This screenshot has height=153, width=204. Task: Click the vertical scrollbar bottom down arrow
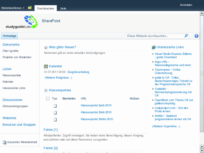[x=202, y=151]
